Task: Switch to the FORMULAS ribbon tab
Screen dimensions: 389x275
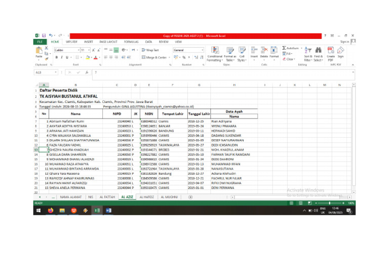Action: point(131,42)
